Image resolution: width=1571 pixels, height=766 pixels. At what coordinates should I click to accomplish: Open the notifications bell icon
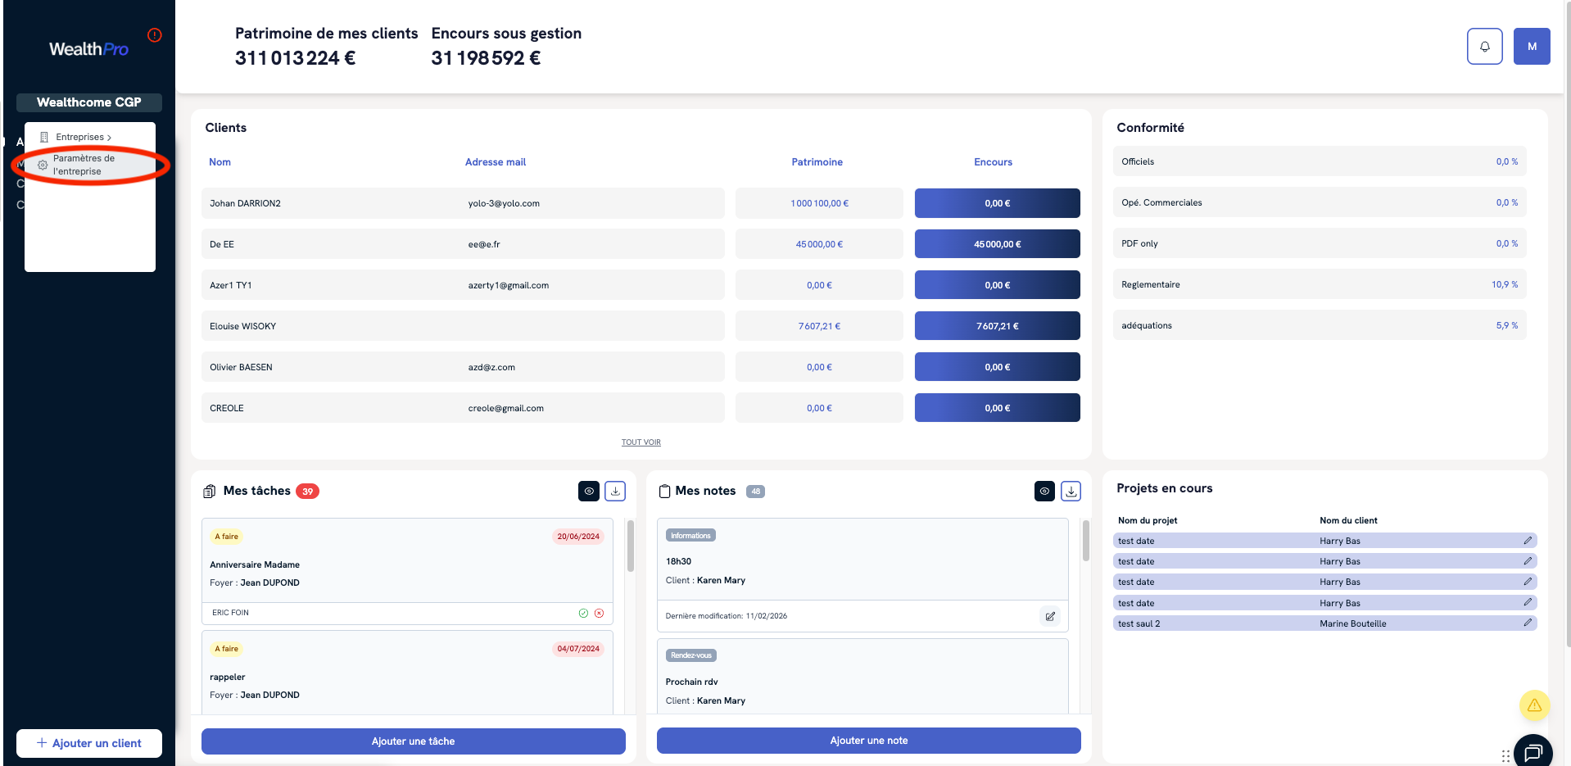pos(1484,47)
